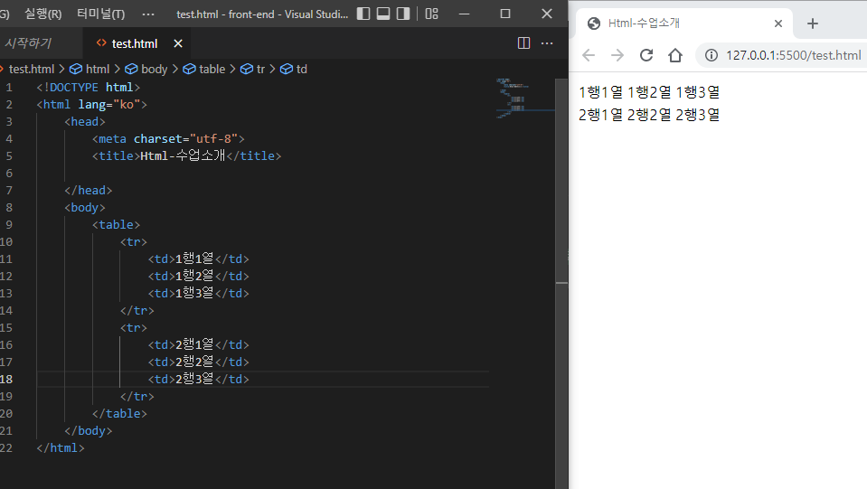Reload the browser page
This screenshot has height=489, width=867.
point(646,55)
